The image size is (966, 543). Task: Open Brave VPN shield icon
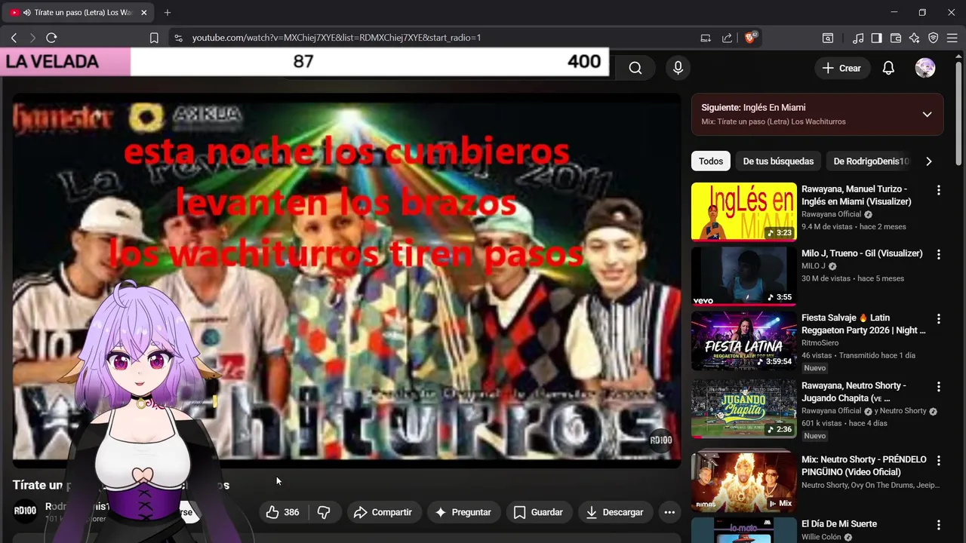(934, 38)
